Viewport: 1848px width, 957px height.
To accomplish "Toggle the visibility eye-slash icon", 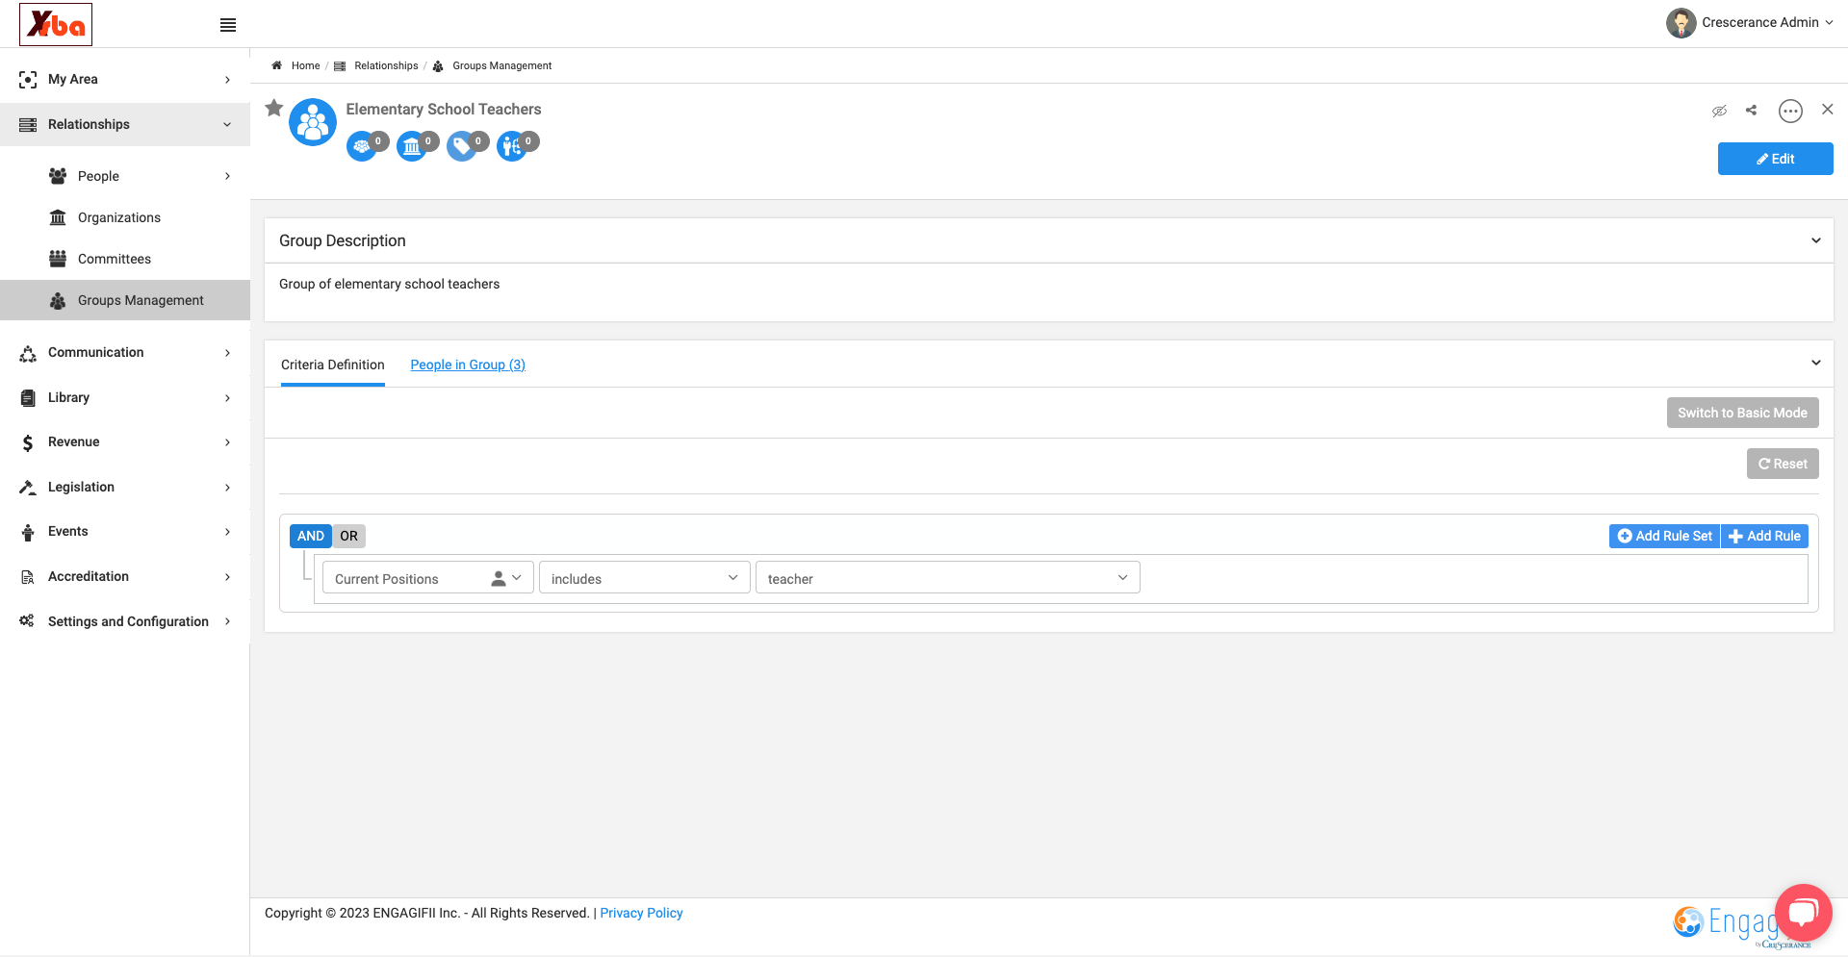I will [1719, 111].
